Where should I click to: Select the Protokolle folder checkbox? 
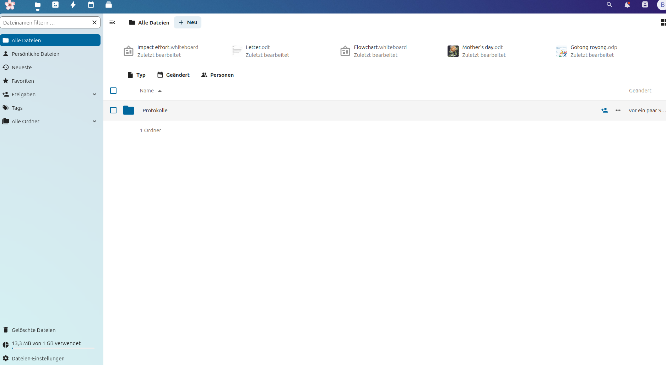[x=113, y=110]
